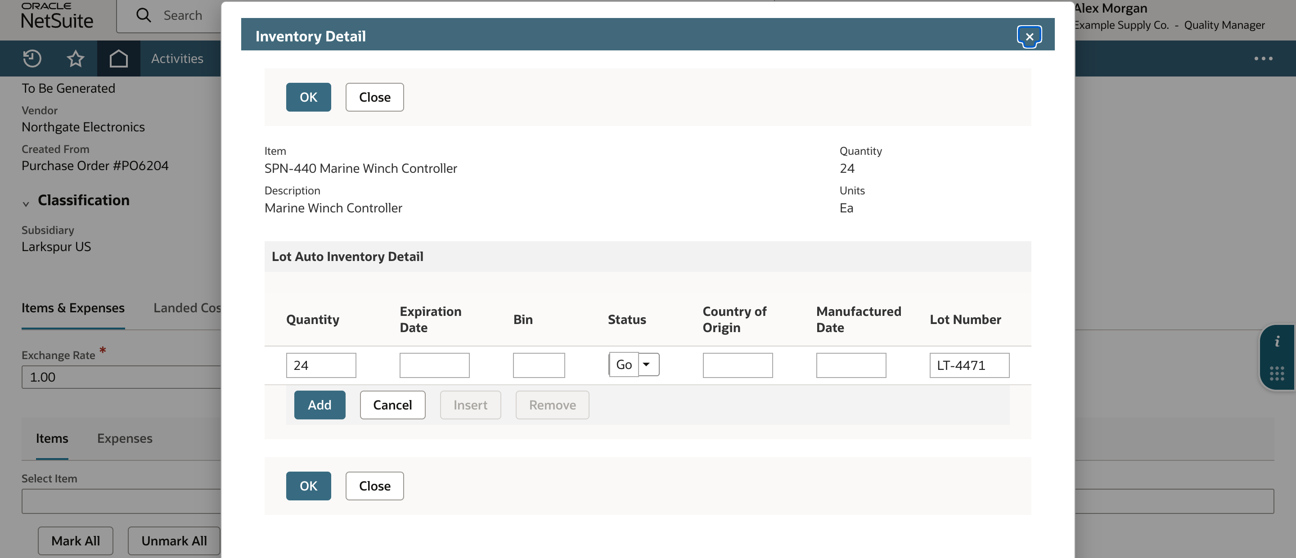The image size is (1296, 558).
Task: Focus the Select Item field
Action: pyautogui.click(x=121, y=501)
